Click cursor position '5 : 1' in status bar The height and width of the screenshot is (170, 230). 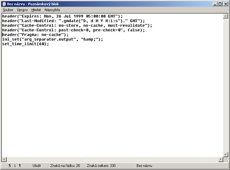(x=15, y=165)
